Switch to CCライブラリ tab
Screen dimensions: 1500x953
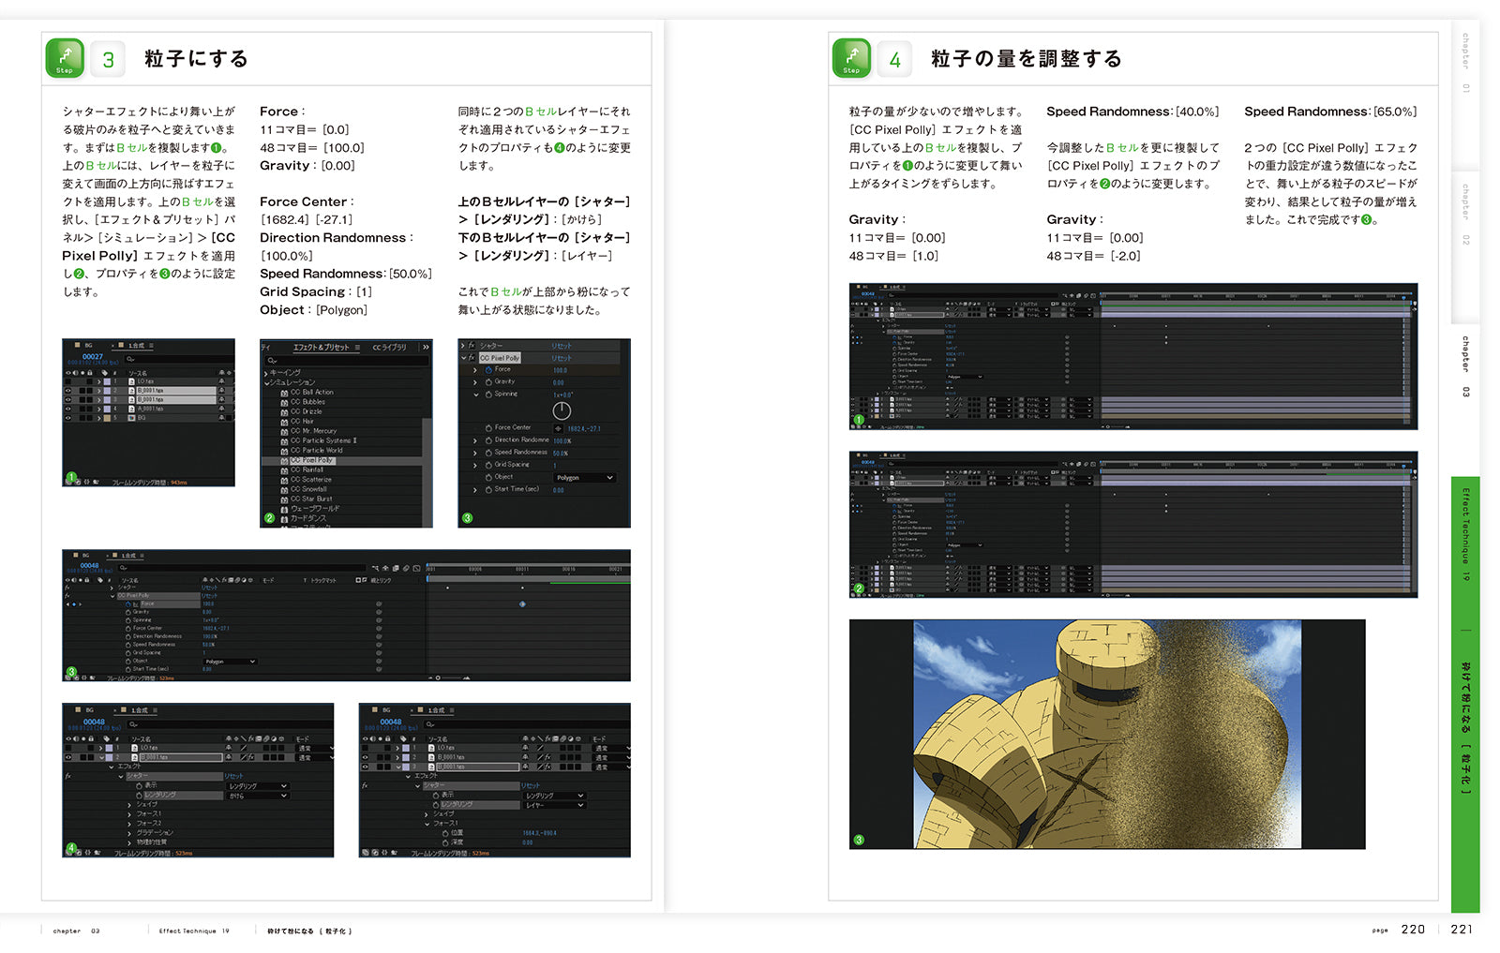(389, 347)
